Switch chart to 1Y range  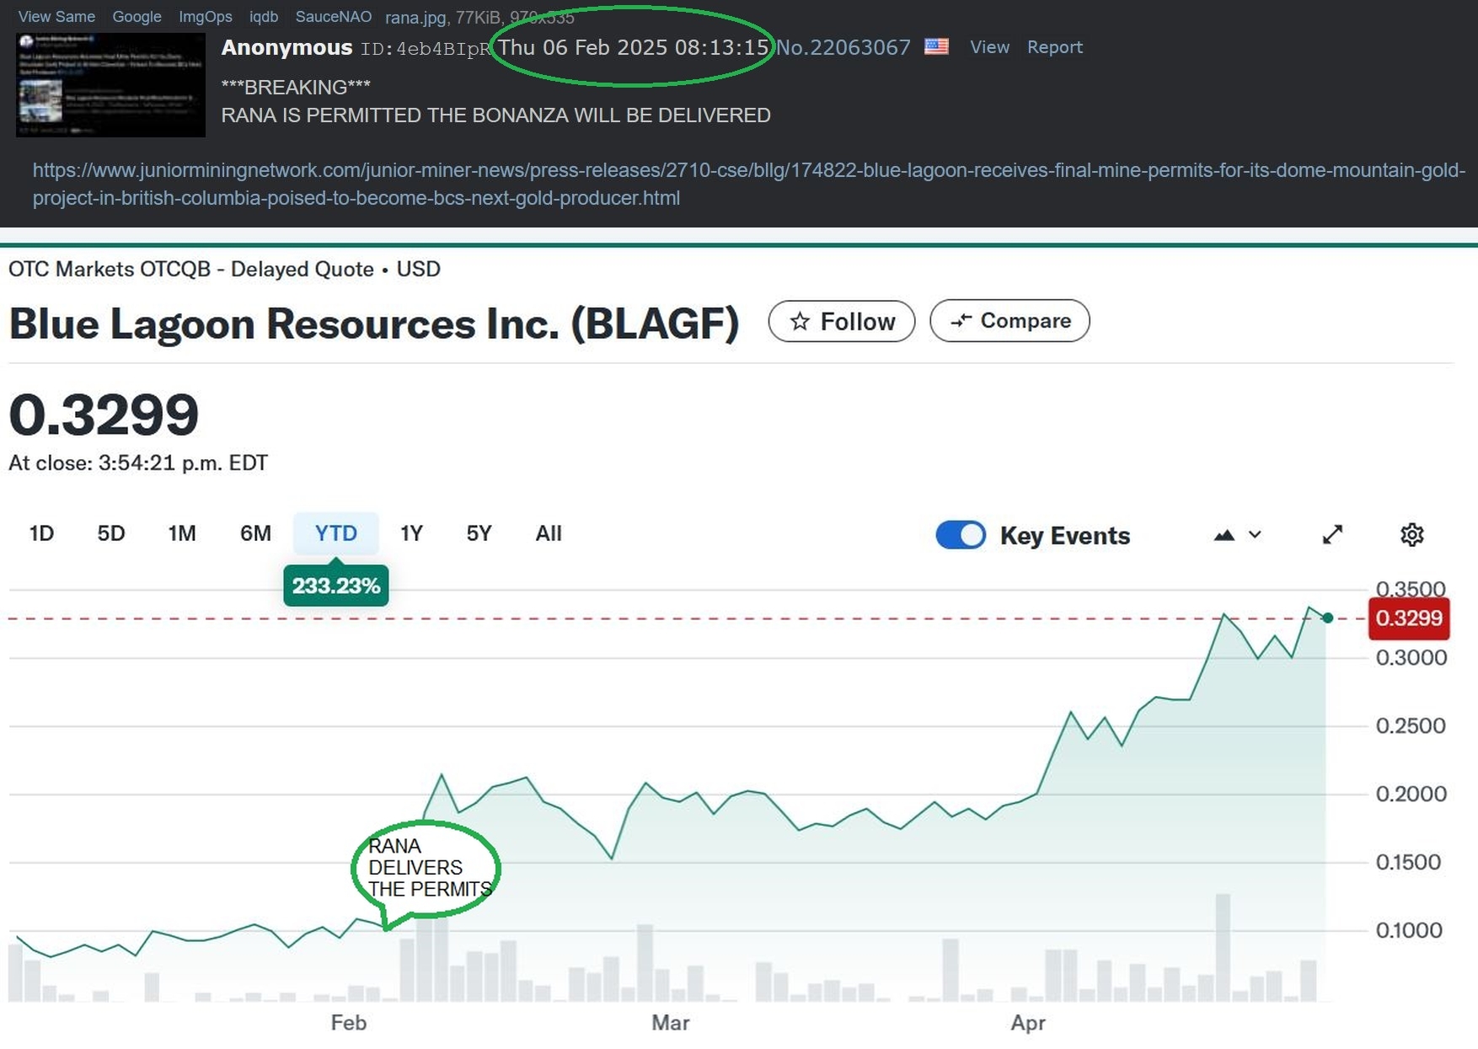pyautogui.click(x=411, y=533)
